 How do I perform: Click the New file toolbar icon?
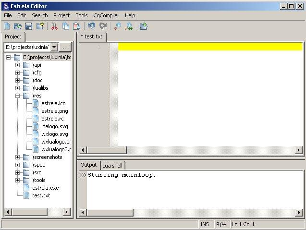click(7, 26)
